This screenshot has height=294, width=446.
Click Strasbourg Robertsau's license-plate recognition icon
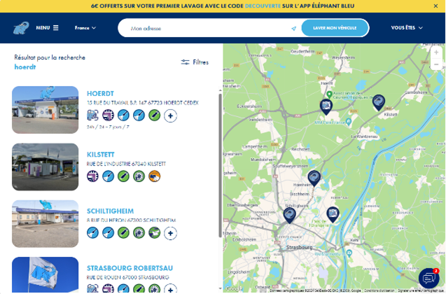(x=92, y=288)
